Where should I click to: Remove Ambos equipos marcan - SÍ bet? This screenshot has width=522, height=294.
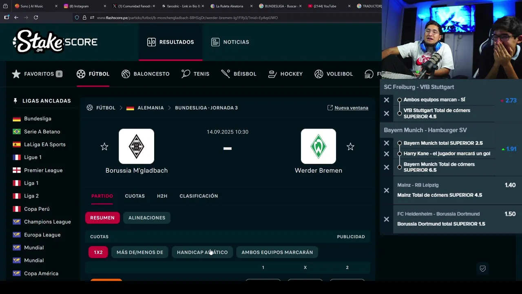tap(387, 100)
